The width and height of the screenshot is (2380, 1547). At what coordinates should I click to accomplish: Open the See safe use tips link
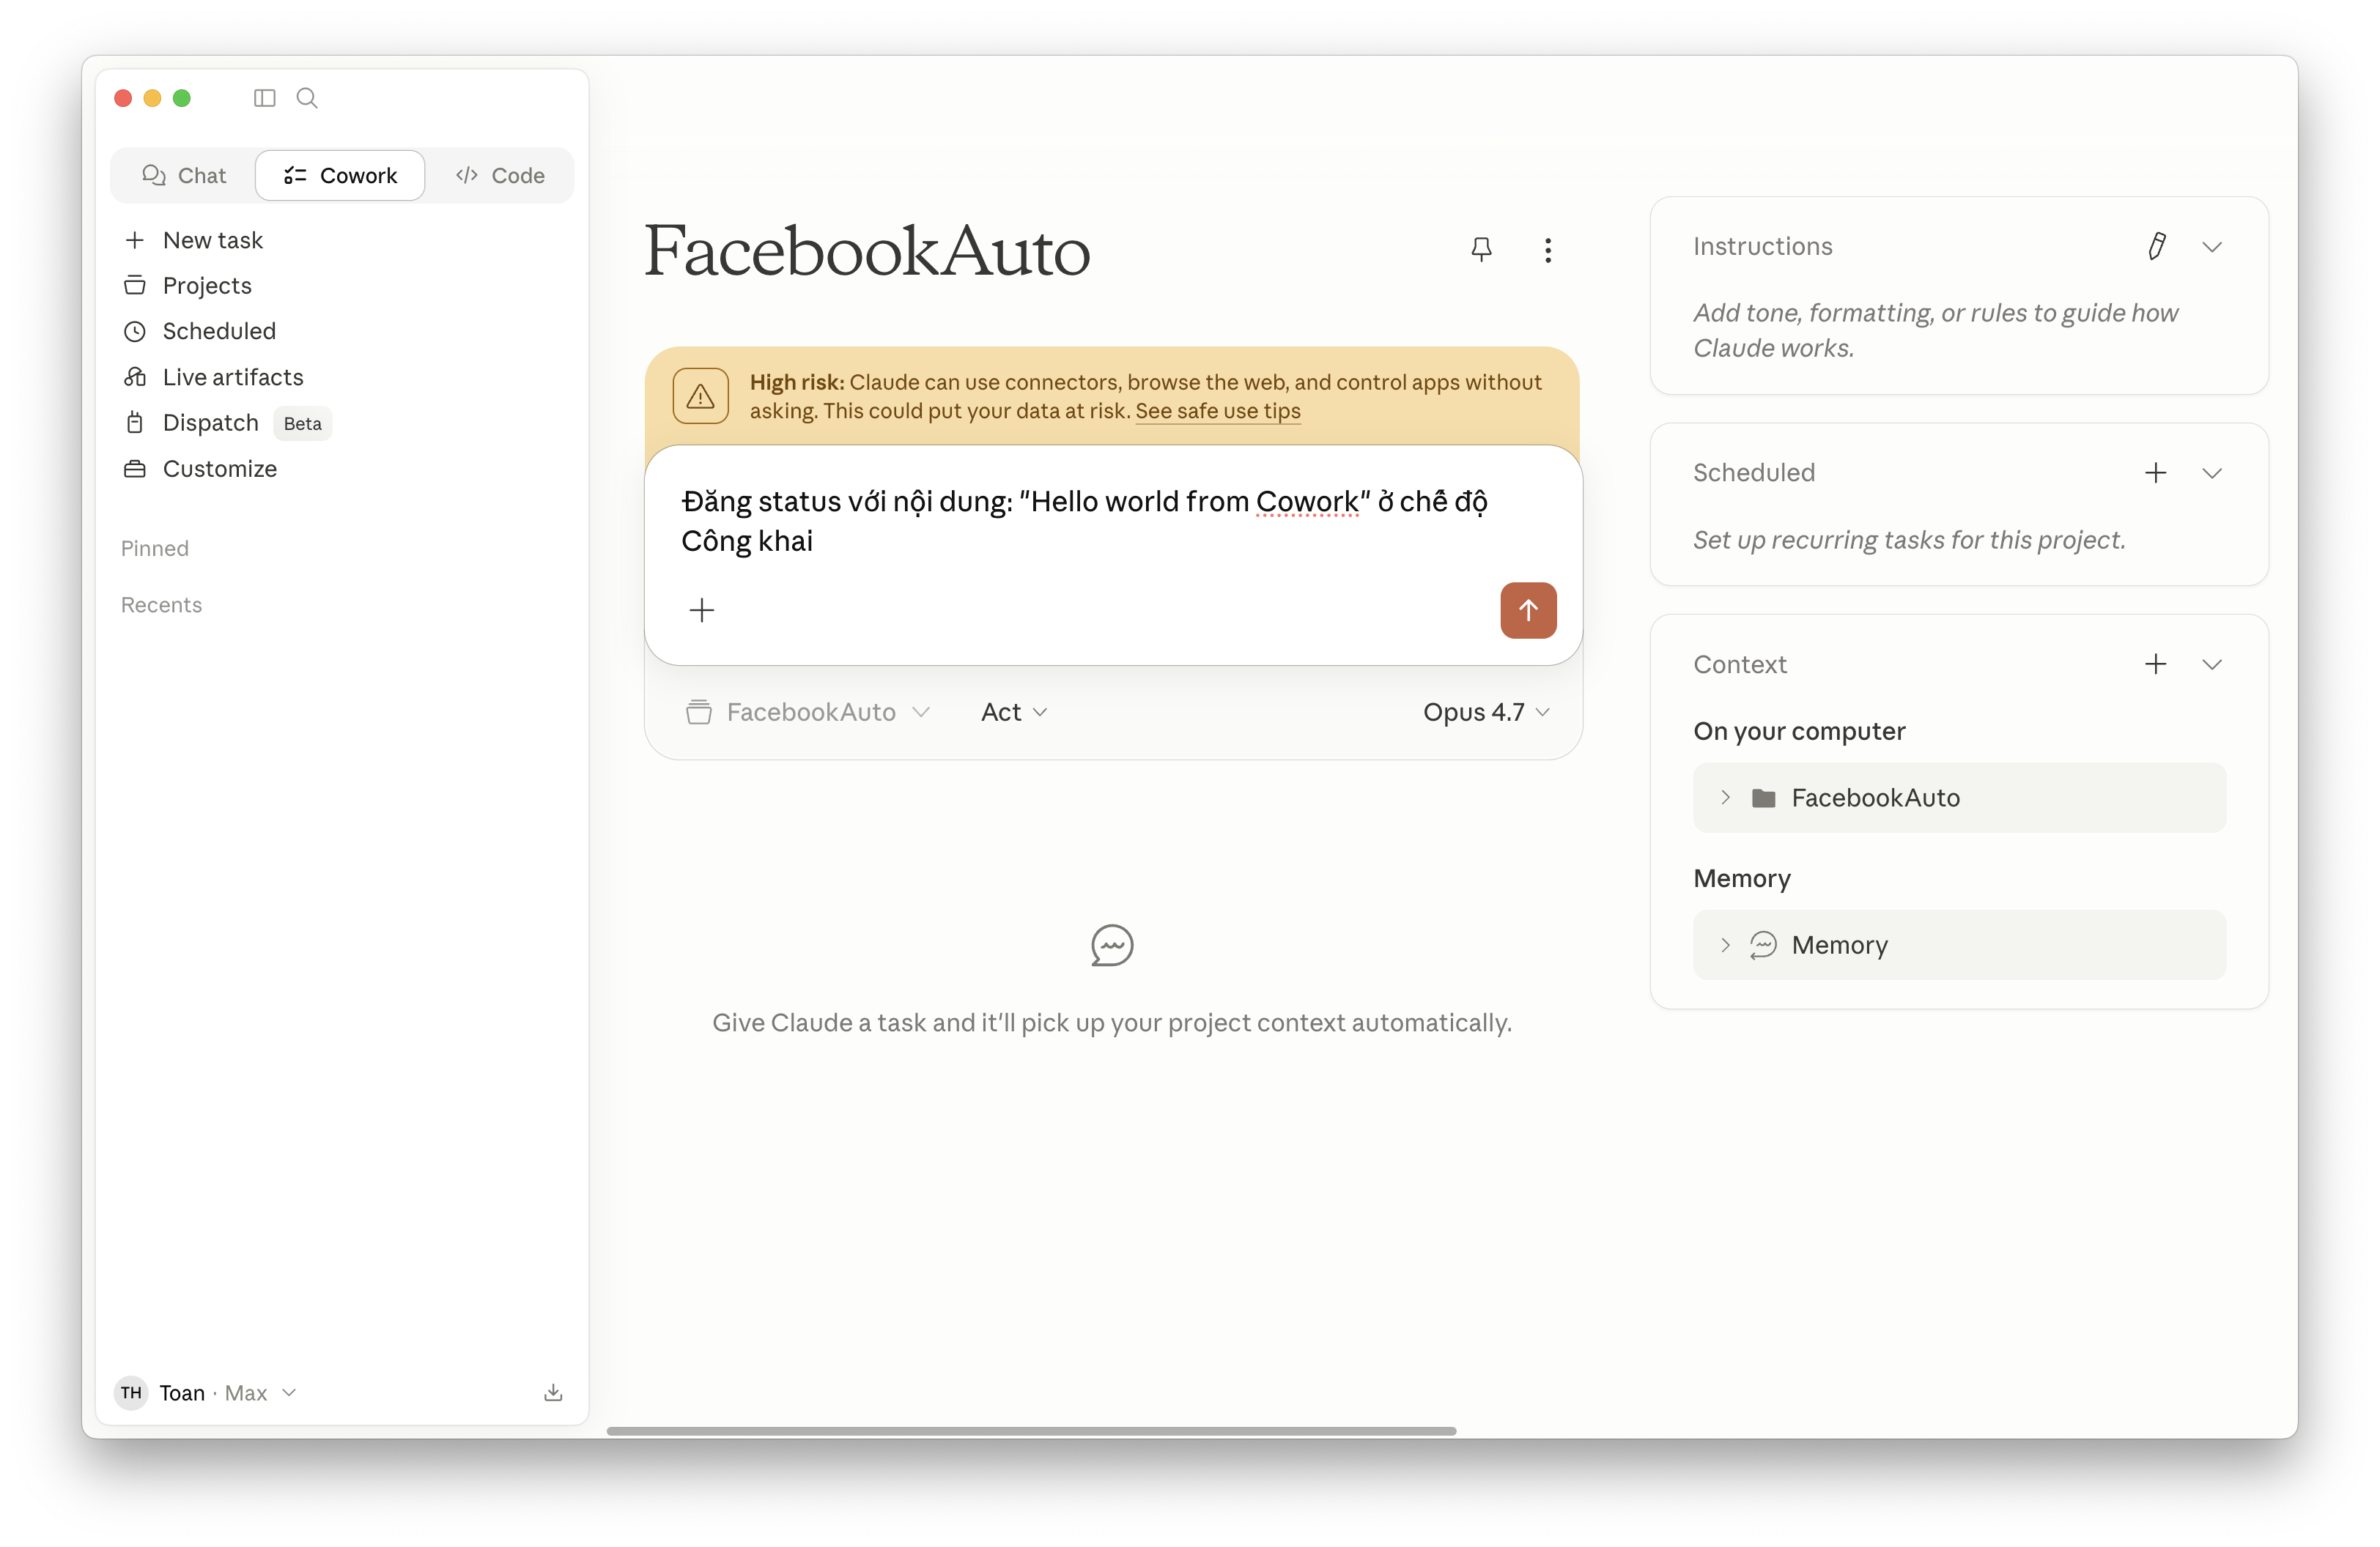coord(1217,412)
